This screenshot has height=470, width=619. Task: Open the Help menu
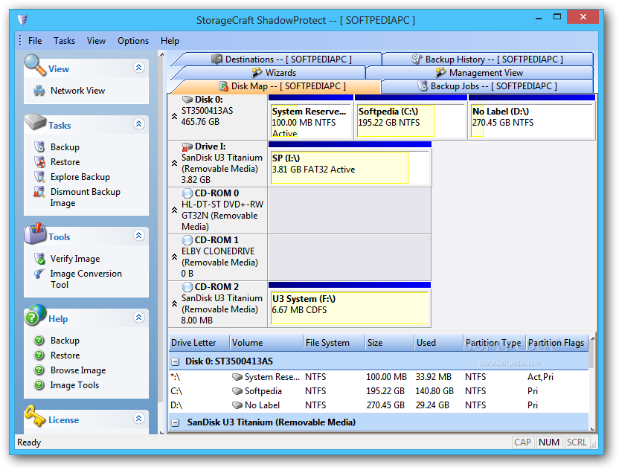click(x=170, y=41)
